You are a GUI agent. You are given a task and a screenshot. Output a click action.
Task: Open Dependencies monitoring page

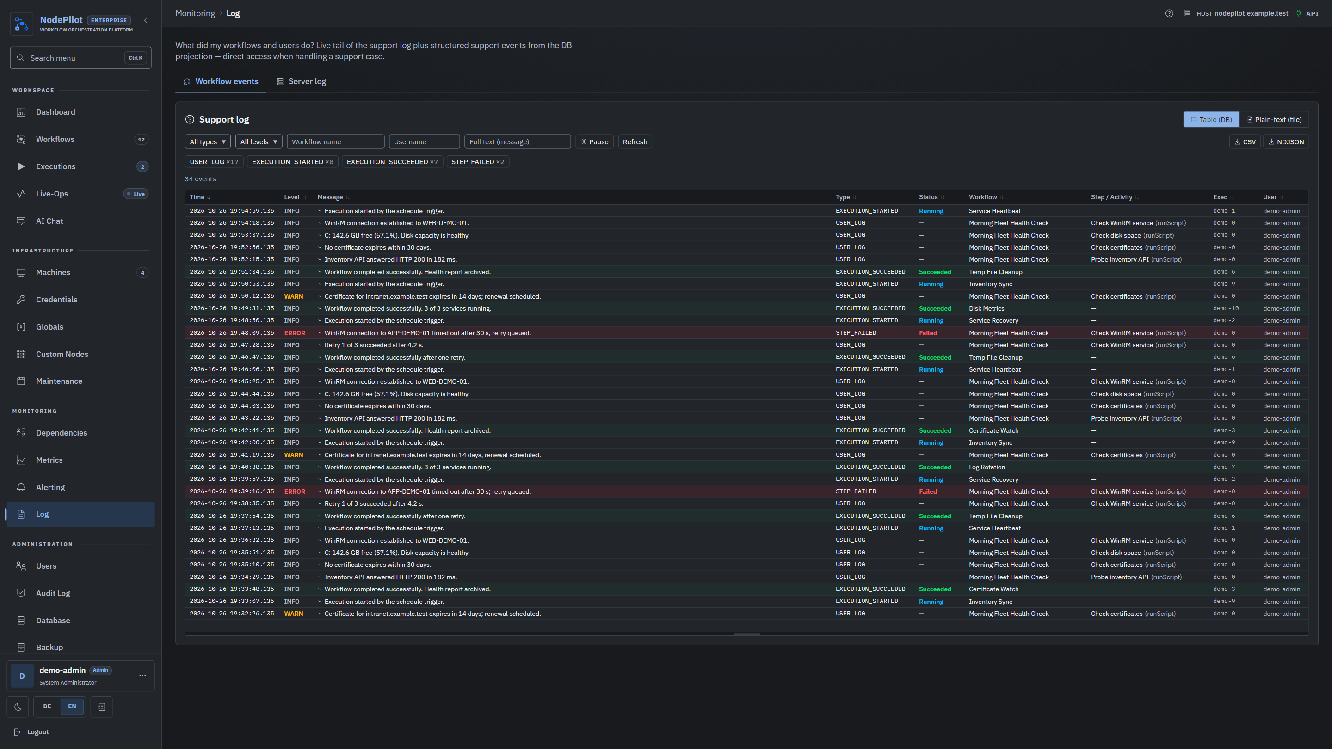(80, 433)
